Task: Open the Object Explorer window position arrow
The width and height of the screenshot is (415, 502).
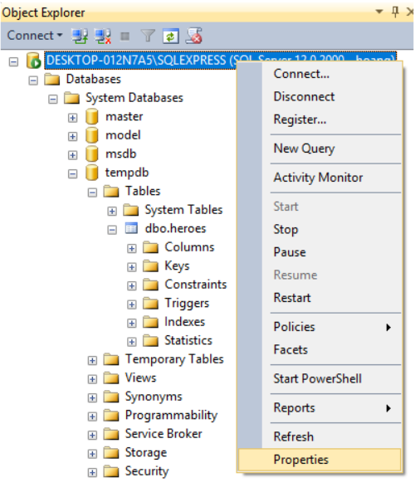Action: click(379, 12)
